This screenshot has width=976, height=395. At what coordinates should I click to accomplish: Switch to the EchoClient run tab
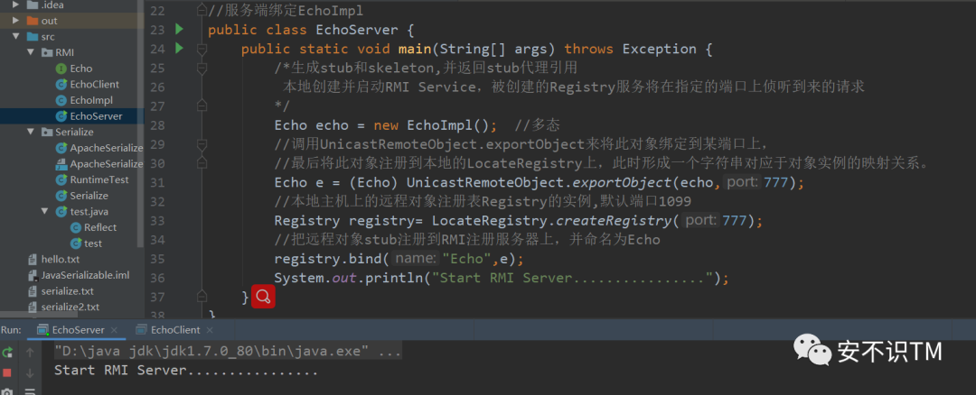point(174,330)
